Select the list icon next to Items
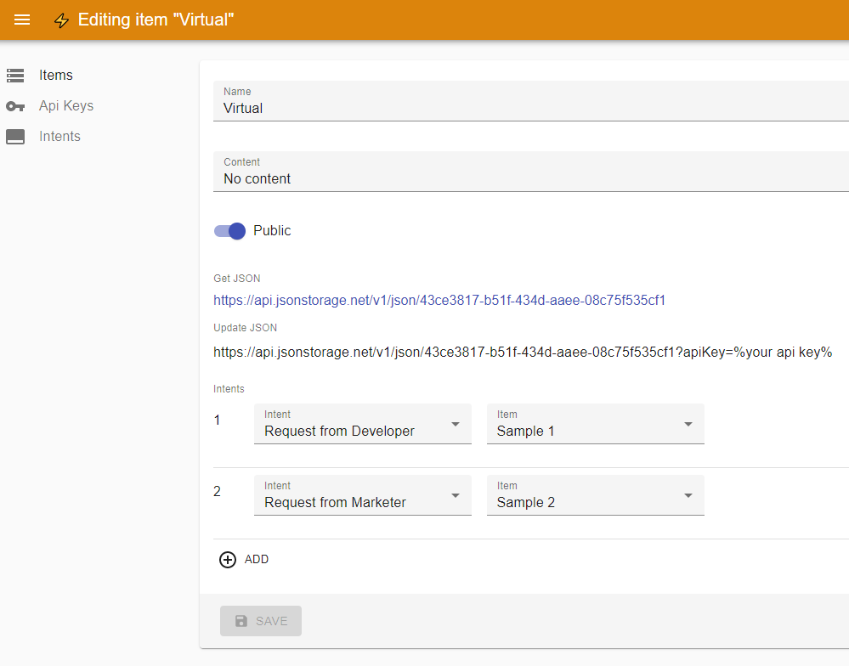 [x=15, y=75]
